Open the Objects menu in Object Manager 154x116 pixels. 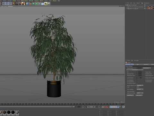click(138, 3)
